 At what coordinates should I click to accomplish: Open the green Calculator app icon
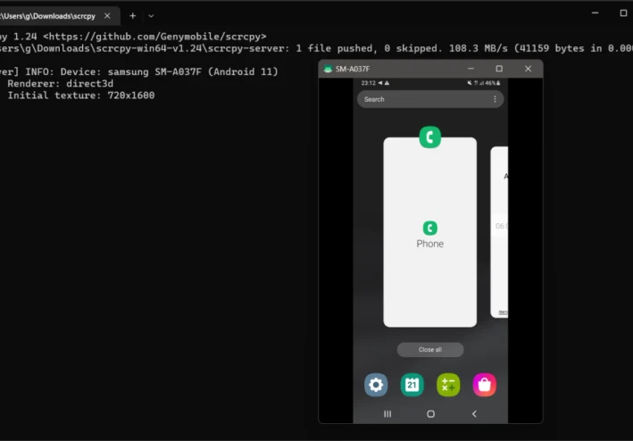pyautogui.click(x=448, y=385)
